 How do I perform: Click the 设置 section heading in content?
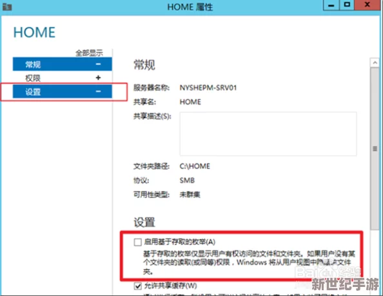point(144,222)
